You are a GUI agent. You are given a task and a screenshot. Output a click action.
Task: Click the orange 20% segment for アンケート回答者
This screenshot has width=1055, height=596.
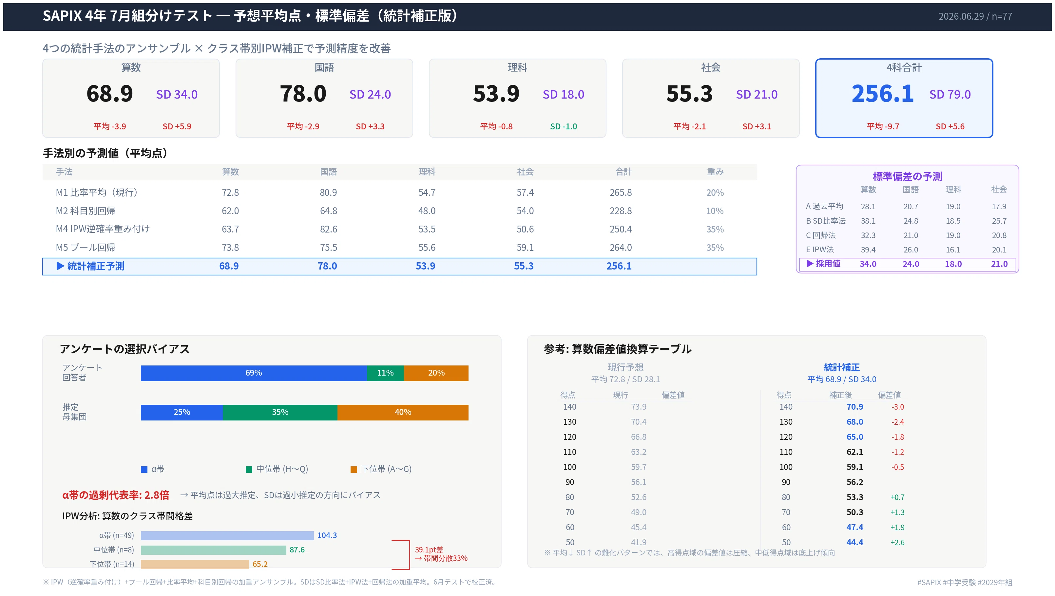coord(436,373)
